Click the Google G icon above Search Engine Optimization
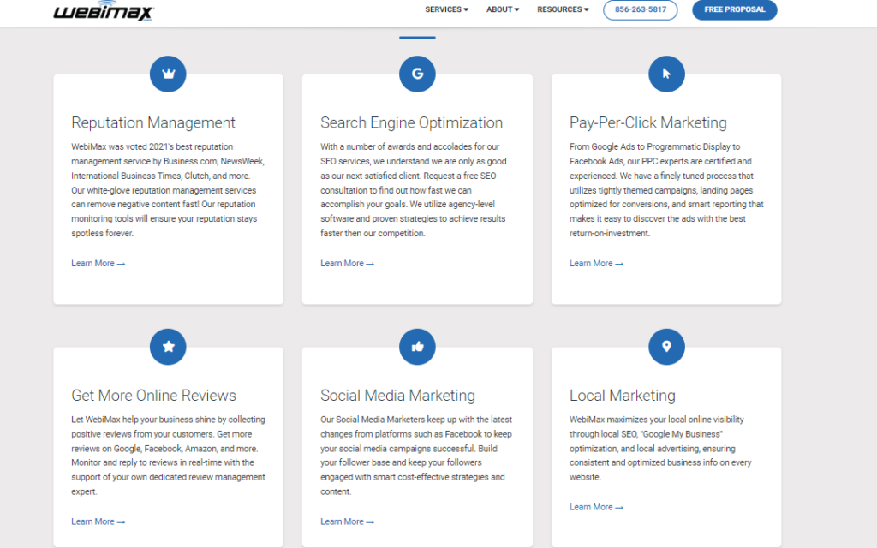 (x=417, y=74)
